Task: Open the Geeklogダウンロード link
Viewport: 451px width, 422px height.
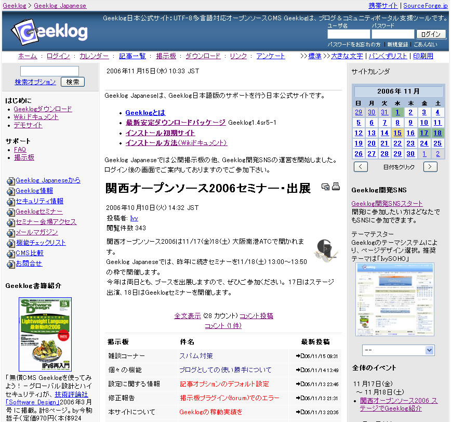Action: tap(43, 109)
